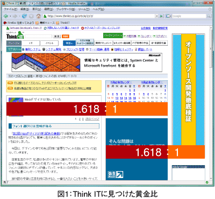The height and width of the screenshot is (199, 215).
Task: Open the ブックマーク(B) menu
Action: pos(66,9)
